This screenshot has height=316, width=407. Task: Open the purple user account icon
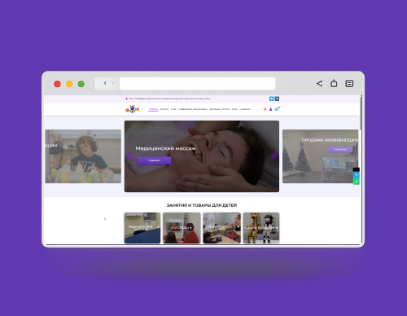pyautogui.click(x=270, y=109)
